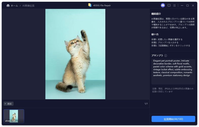Click the JPG/JPEG format note text
This screenshot has width=199, height=127.
[173, 90]
